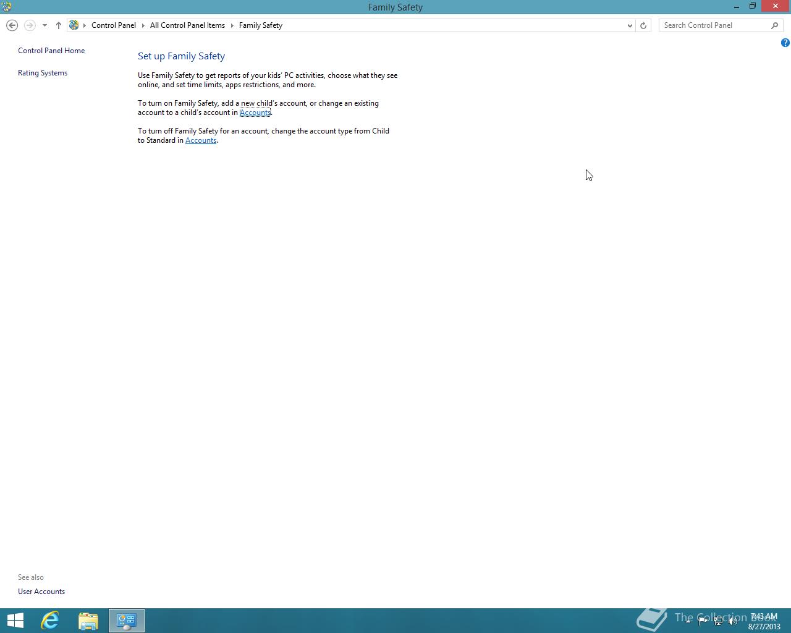The height and width of the screenshot is (633, 791).
Task: Launch Internet Explorer from taskbar
Action: (x=50, y=621)
